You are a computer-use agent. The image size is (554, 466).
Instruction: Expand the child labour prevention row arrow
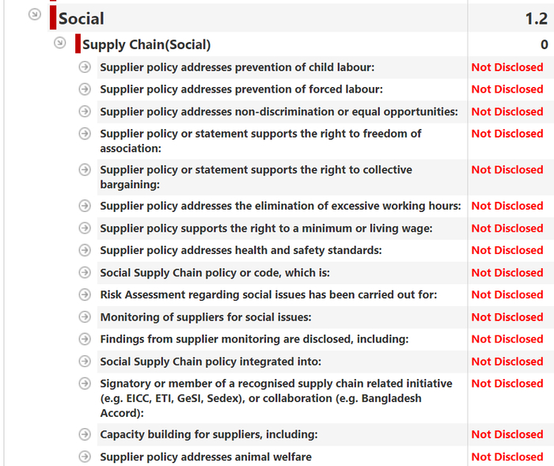(85, 67)
